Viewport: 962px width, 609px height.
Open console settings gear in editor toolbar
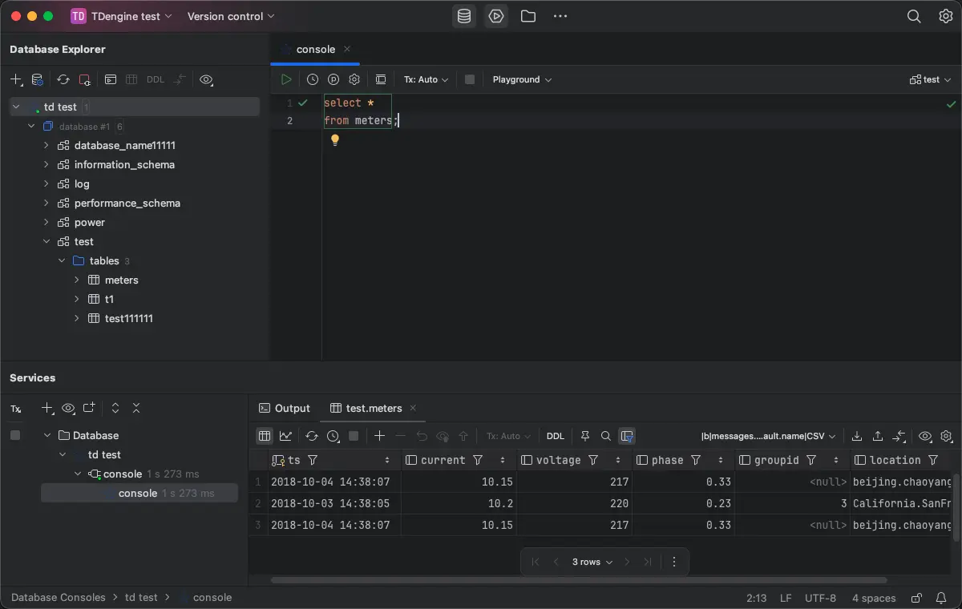point(354,79)
